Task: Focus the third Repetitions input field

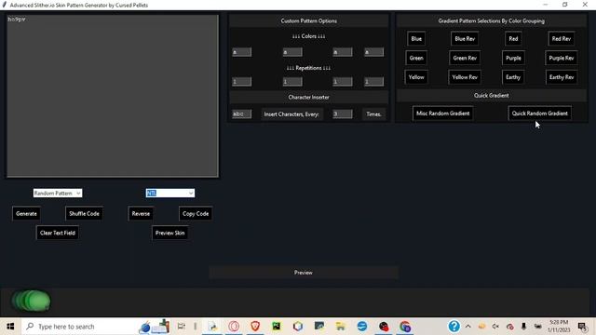Action: pos(343,81)
